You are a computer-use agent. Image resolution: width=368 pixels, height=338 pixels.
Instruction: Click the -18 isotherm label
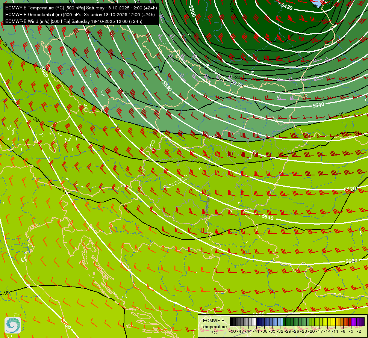[5, 293]
